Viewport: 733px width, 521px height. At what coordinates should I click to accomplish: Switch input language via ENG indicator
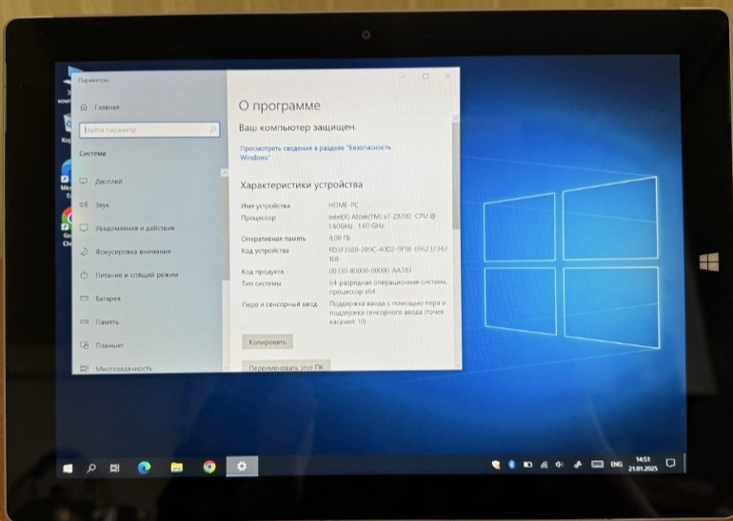click(x=616, y=464)
